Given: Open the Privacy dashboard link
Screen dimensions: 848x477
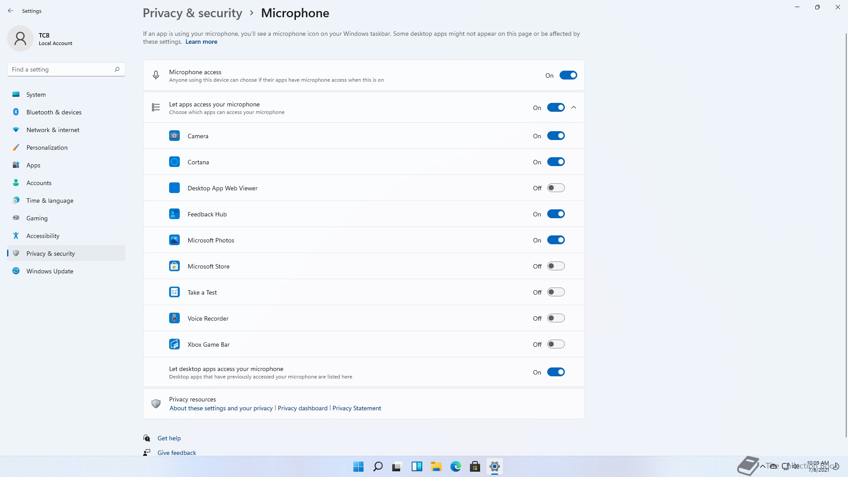Looking at the screenshot, I should [x=303, y=409].
